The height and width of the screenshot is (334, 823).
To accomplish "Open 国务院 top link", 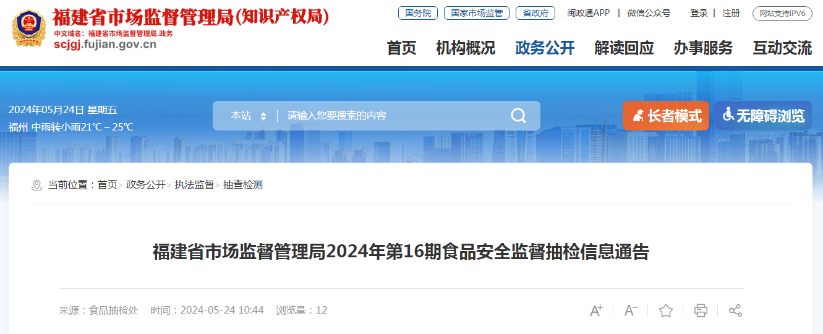I will pyautogui.click(x=418, y=13).
